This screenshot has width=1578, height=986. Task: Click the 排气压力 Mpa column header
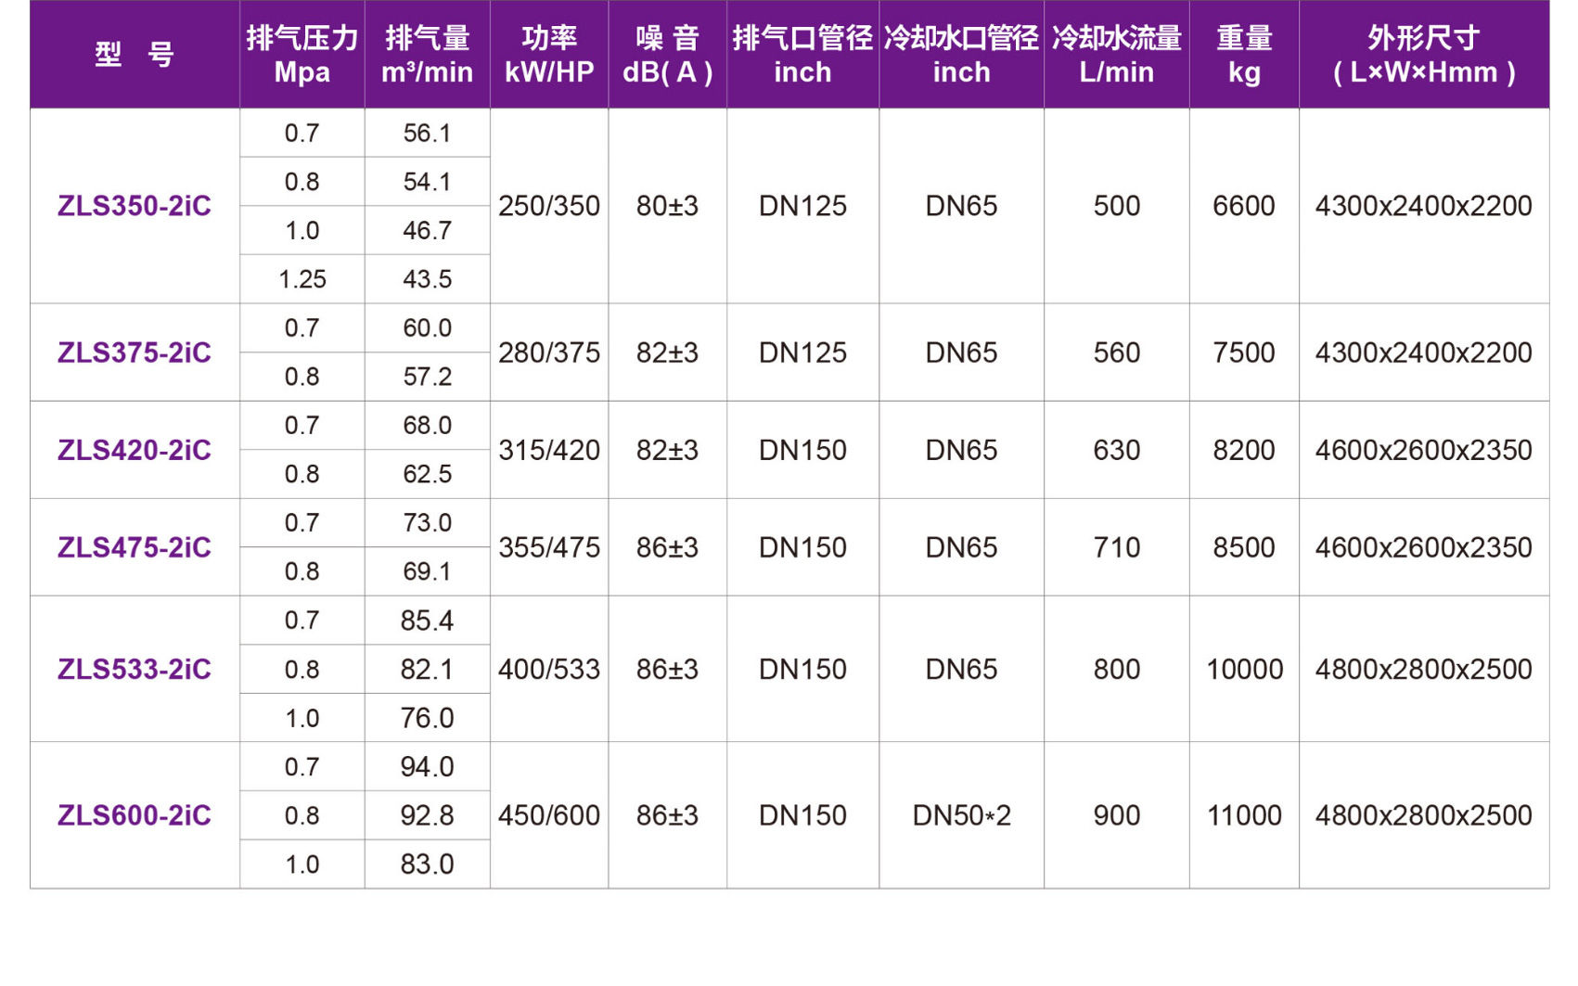[302, 55]
